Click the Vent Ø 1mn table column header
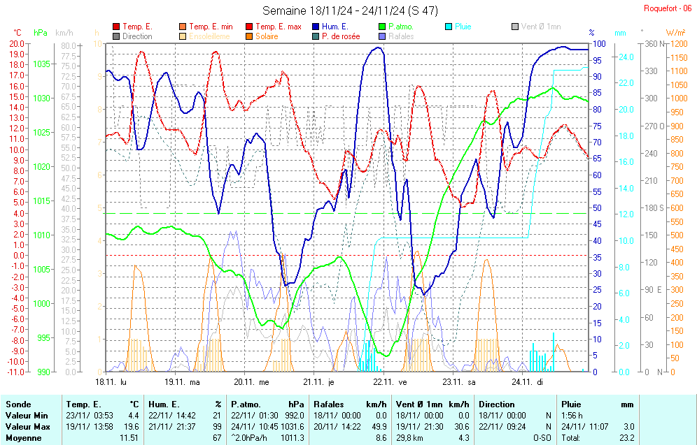Screen dimensions: 697x445 (x=419, y=404)
